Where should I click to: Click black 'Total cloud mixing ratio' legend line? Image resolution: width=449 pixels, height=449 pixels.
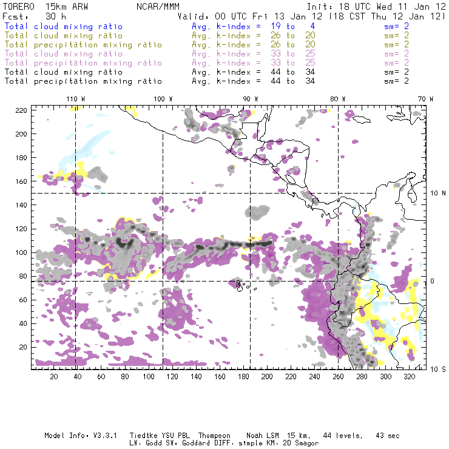[x=64, y=72]
